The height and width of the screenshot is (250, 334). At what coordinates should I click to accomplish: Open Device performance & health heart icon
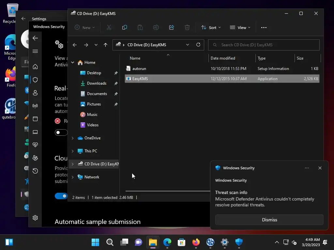[x=35, y=145]
